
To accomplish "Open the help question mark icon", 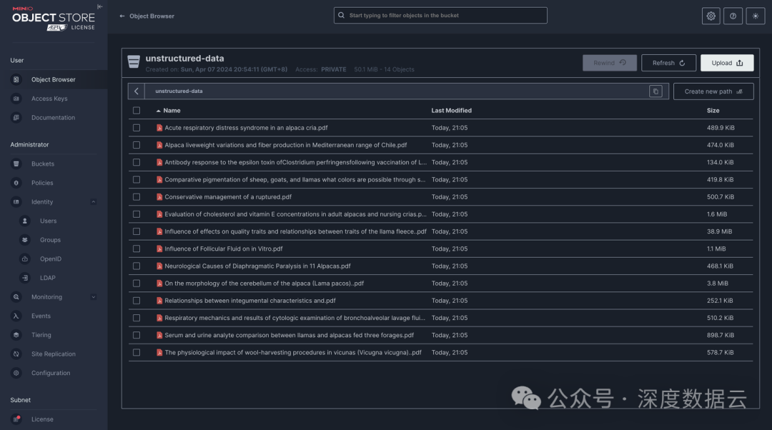I will [733, 16].
